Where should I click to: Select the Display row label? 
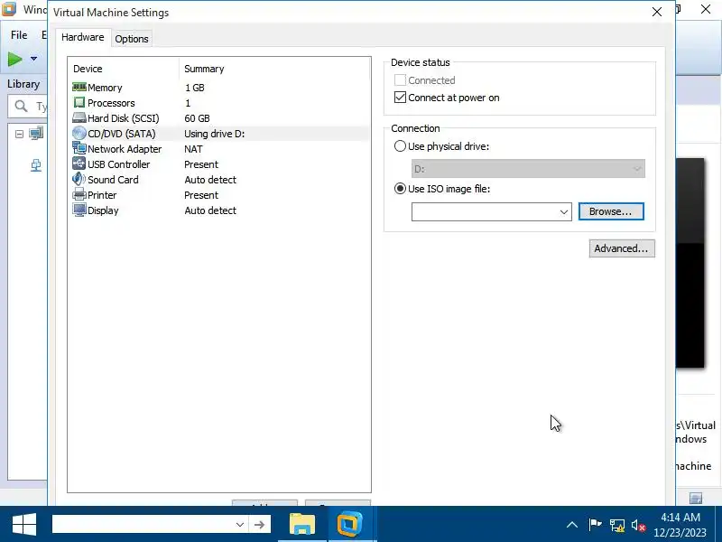coord(103,210)
